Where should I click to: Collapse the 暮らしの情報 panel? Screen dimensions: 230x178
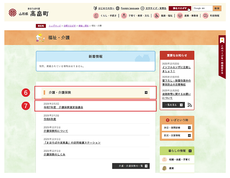(x=190, y=150)
